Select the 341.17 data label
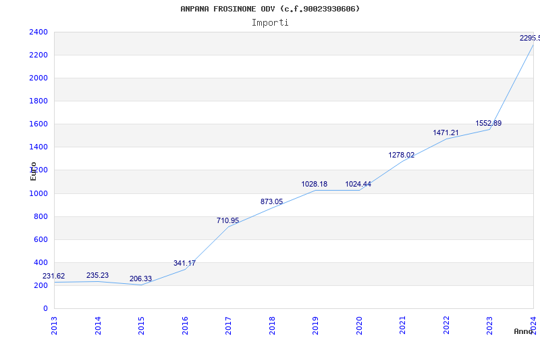Viewport: 540px width, 338px height. tap(184, 263)
